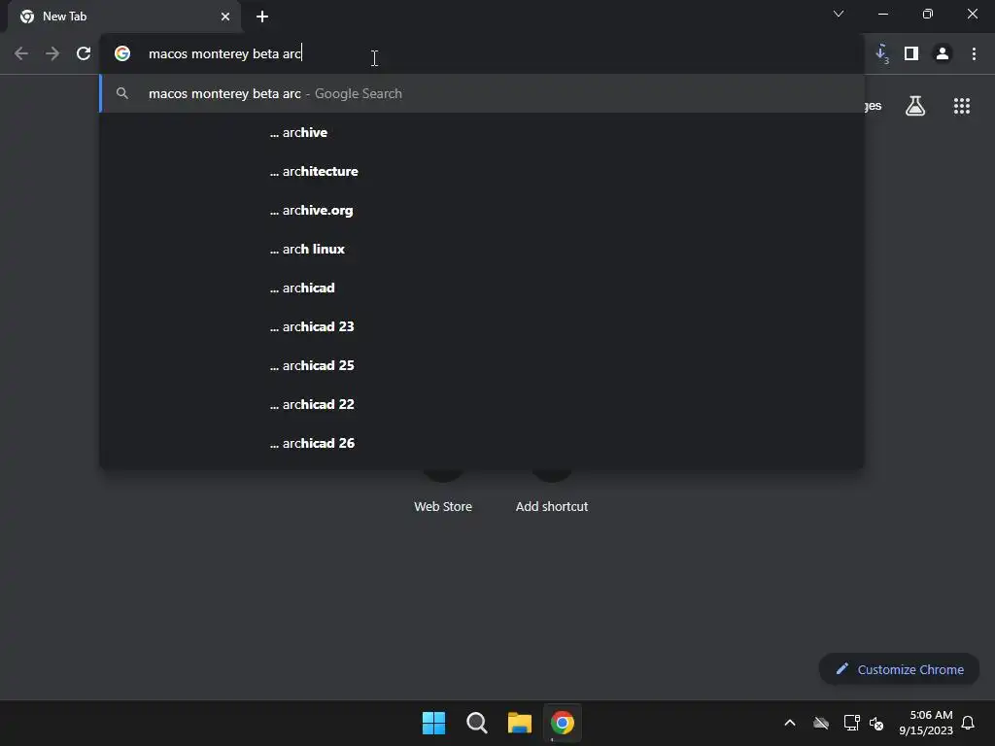995x746 pixels.
Task: Open Chrome's three-dot menu
Action: pos(974,54)
